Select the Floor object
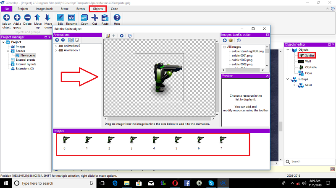 coord(308,73)
